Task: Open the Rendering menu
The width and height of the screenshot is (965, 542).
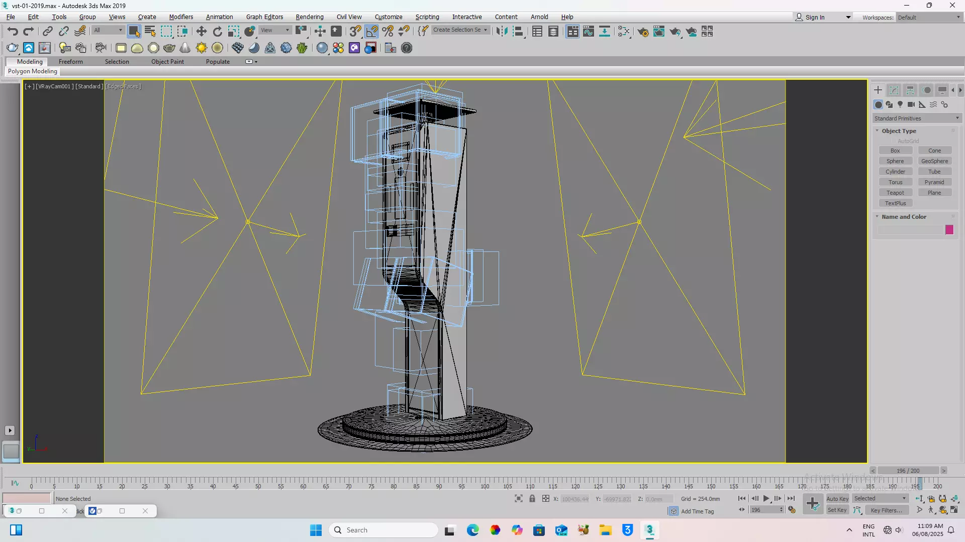Action: 309,17
